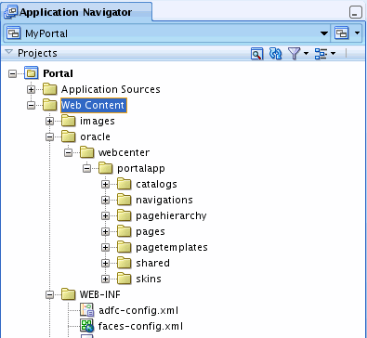The image size is (367, 338).
Task: Click the Portal project icon
Action: click(x=32, y=73)
